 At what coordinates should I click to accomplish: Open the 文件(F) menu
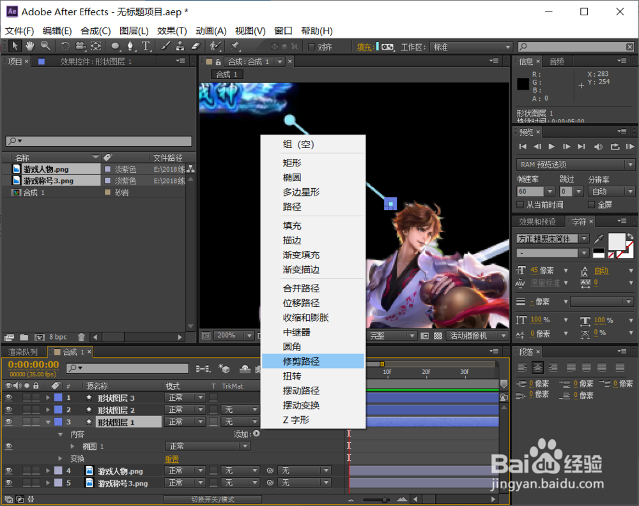click(x=19, y=31)
